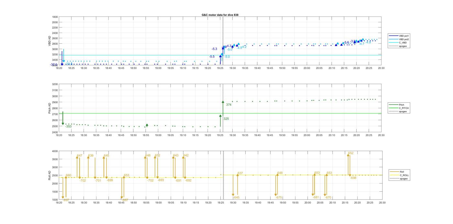This screenshot has width=453, height=224.
Task: Click the '-675' roll label
Action: tap(279, 197)
